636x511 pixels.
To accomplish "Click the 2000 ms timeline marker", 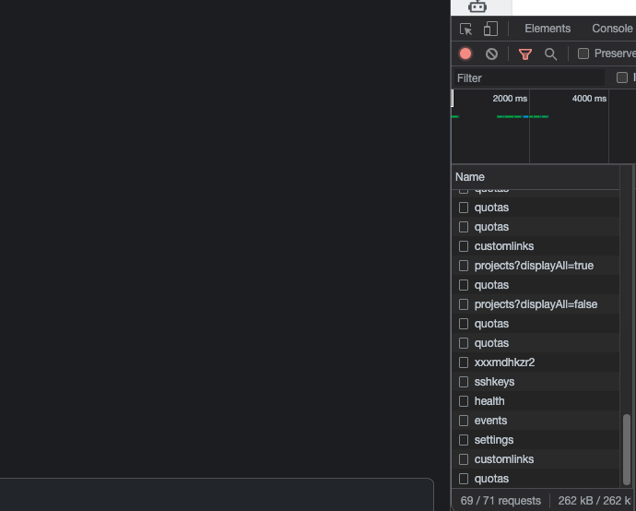I will click(510, 99).
